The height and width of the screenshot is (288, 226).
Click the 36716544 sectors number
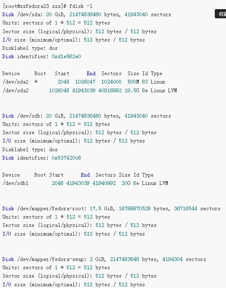coord(186,209)
